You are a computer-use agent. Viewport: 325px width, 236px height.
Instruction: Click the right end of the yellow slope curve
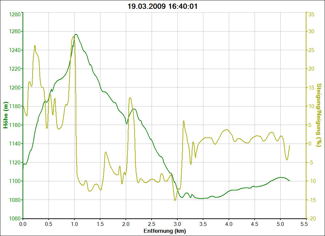coord(289,146)
